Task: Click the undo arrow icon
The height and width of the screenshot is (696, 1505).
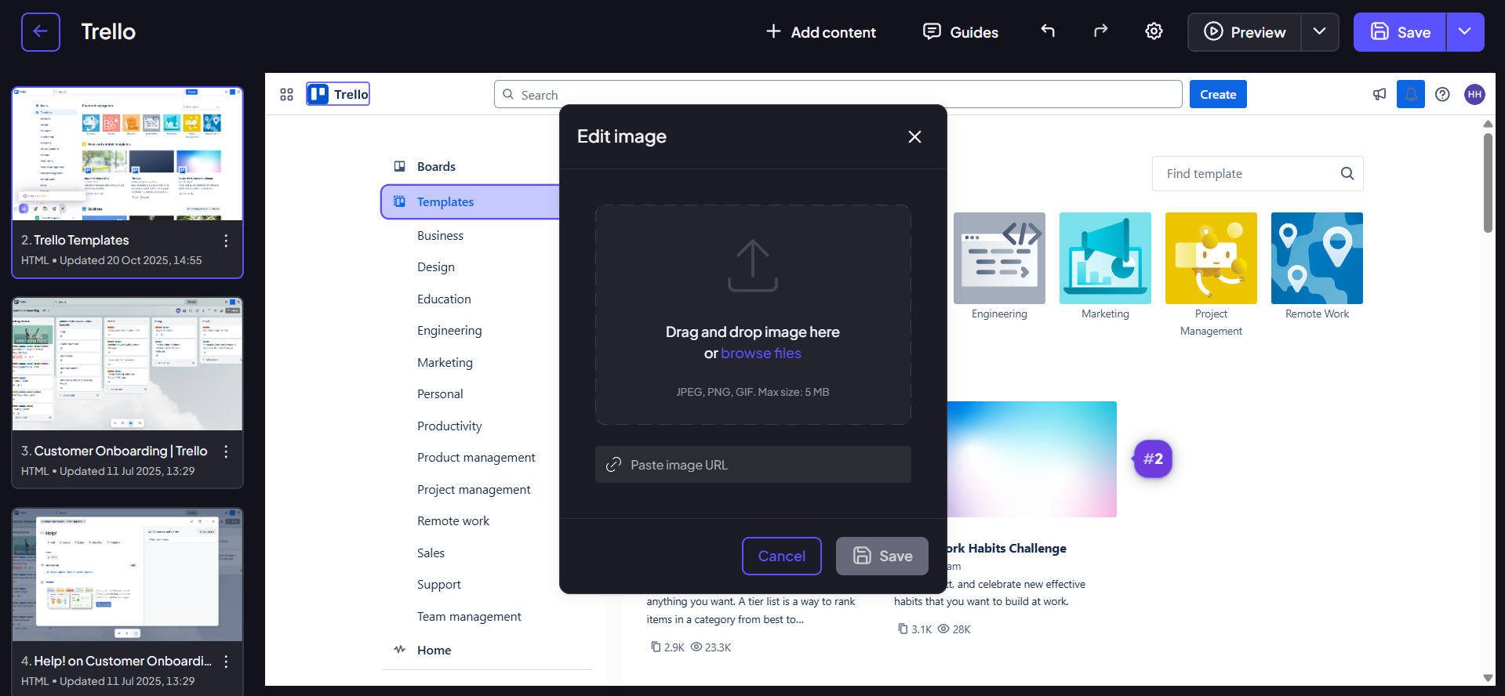Action: [1048, 31]
